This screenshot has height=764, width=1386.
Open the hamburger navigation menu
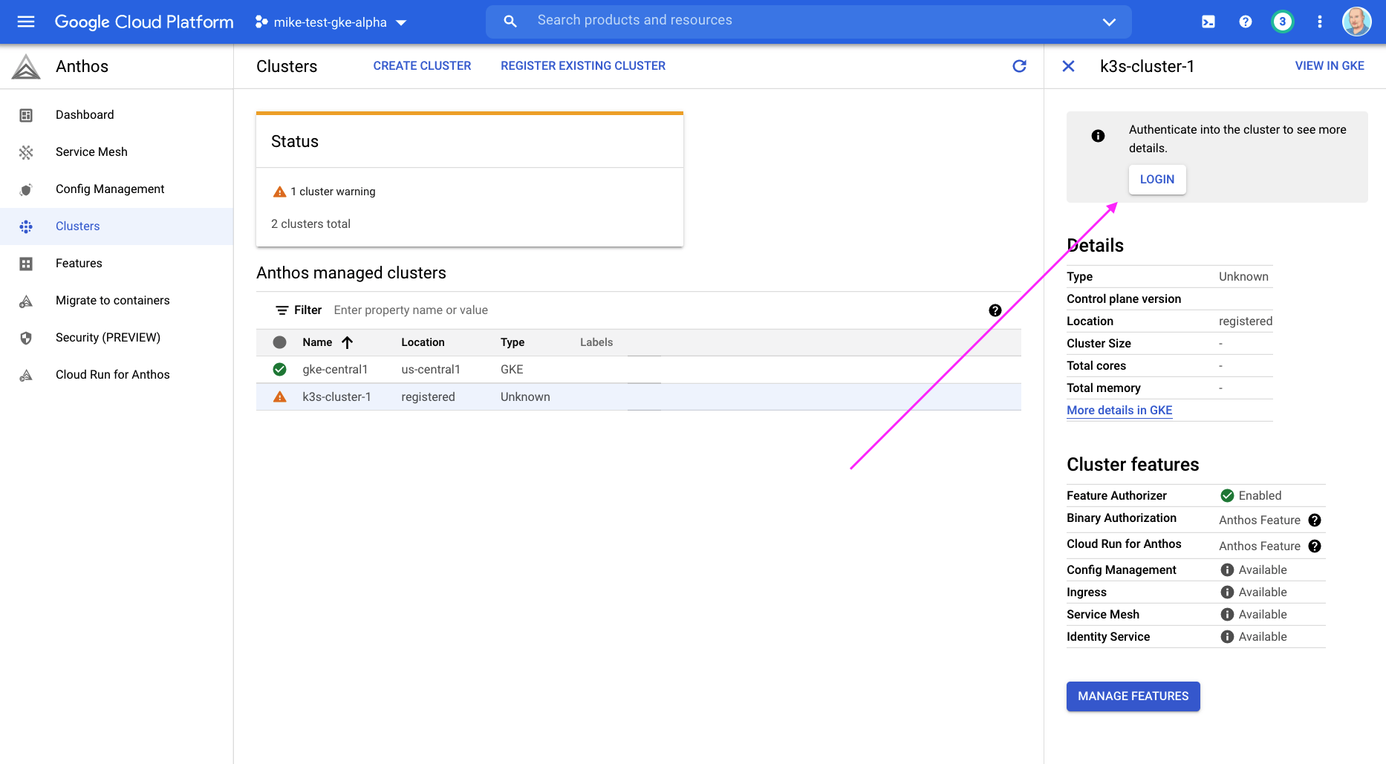[x=26, y=22]
